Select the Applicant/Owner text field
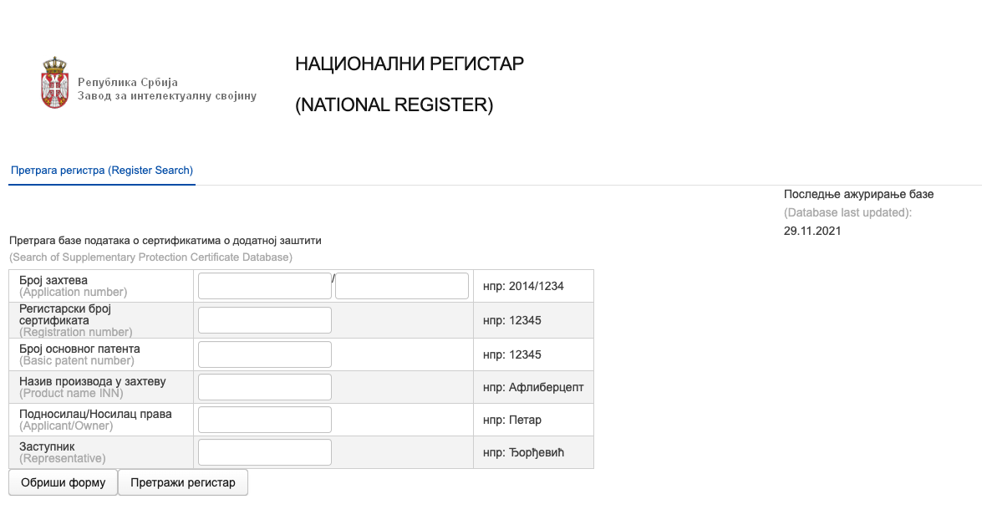Image resolution: width=982 pixels, height=530 pixels. coord(264,420)
